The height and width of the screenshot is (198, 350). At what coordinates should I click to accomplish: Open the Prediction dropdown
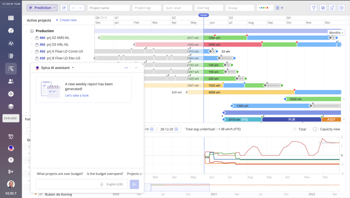click(x=42, y=8)
